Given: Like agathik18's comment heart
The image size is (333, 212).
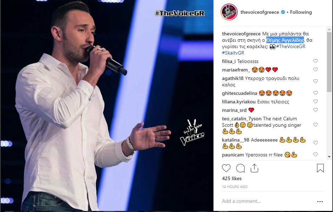Looking at the screenshot, I should point(316,81).
